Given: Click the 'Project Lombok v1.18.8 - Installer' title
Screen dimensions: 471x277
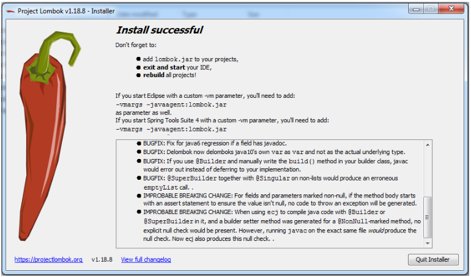Looking at the screenshot, I should click(x=66, y=11).
